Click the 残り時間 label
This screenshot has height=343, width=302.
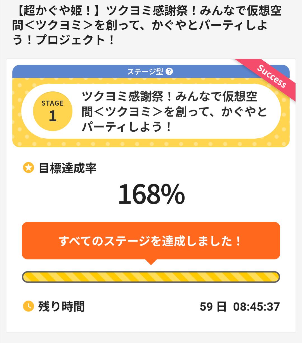(x=61, y=306)
